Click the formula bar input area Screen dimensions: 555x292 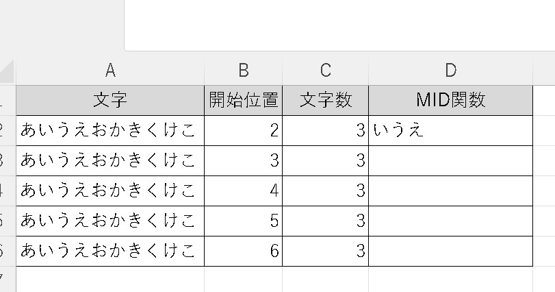tap(339, 25)
